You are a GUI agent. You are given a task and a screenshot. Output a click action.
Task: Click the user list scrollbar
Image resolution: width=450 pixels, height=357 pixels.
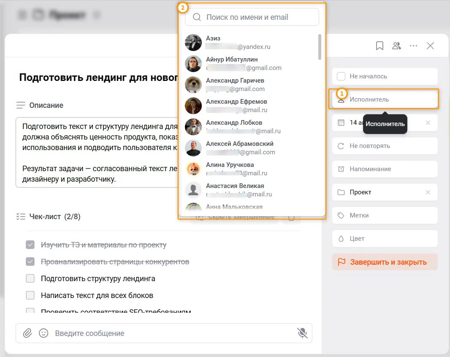tap(320, 47)
